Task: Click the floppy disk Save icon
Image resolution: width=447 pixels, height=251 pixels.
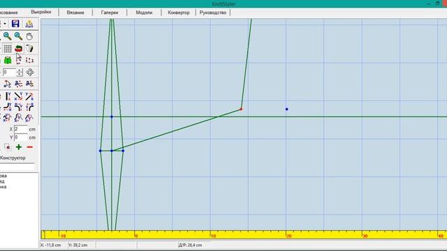Action: point(15,24)
